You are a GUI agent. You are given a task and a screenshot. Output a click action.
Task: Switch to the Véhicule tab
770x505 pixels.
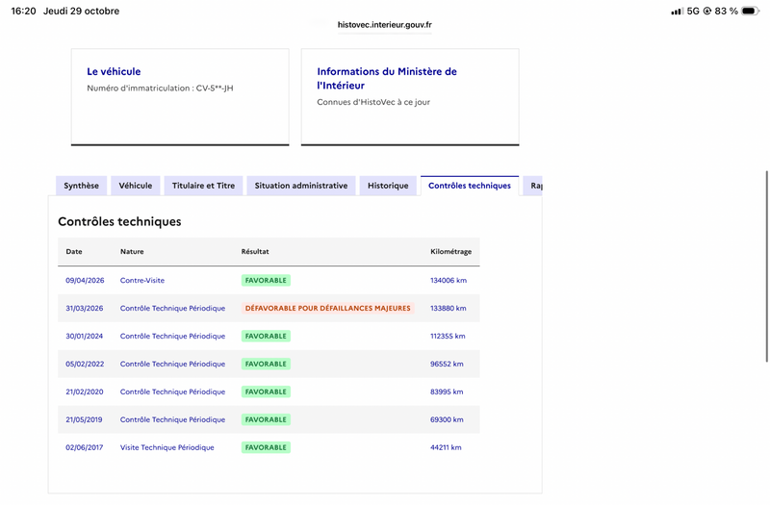click(x=136, y=186)
